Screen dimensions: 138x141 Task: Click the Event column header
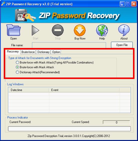[84, 90]
